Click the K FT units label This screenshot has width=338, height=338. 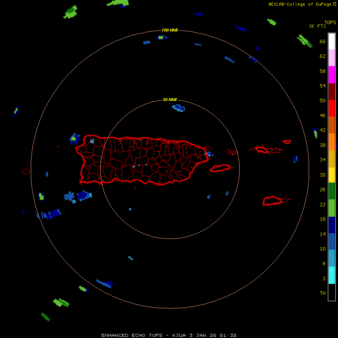click(x=317, y=26)
